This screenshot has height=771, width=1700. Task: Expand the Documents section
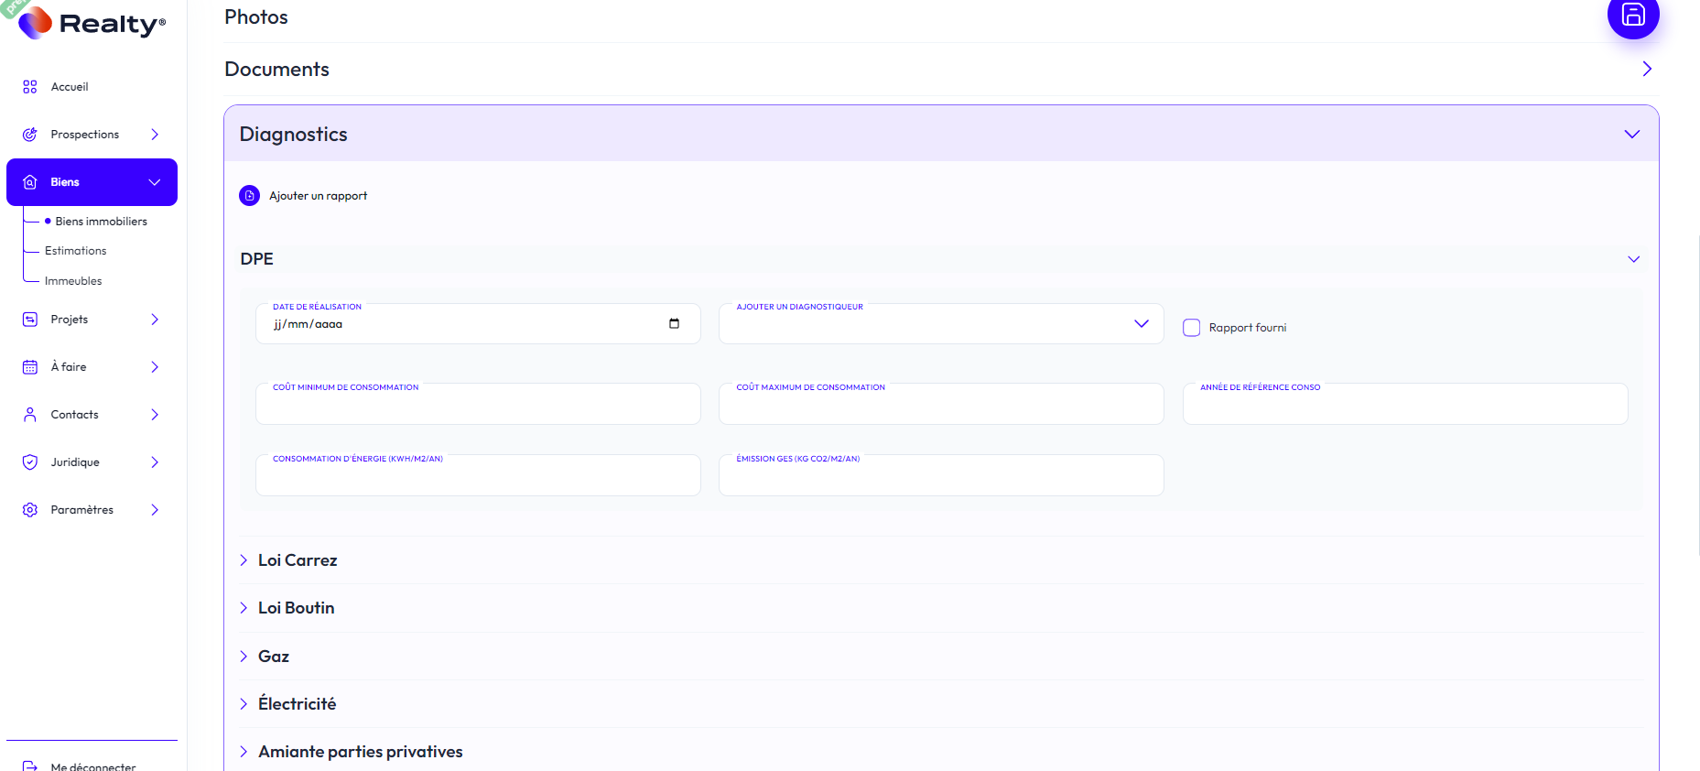pyautogui.click(x=1646, y=70)
